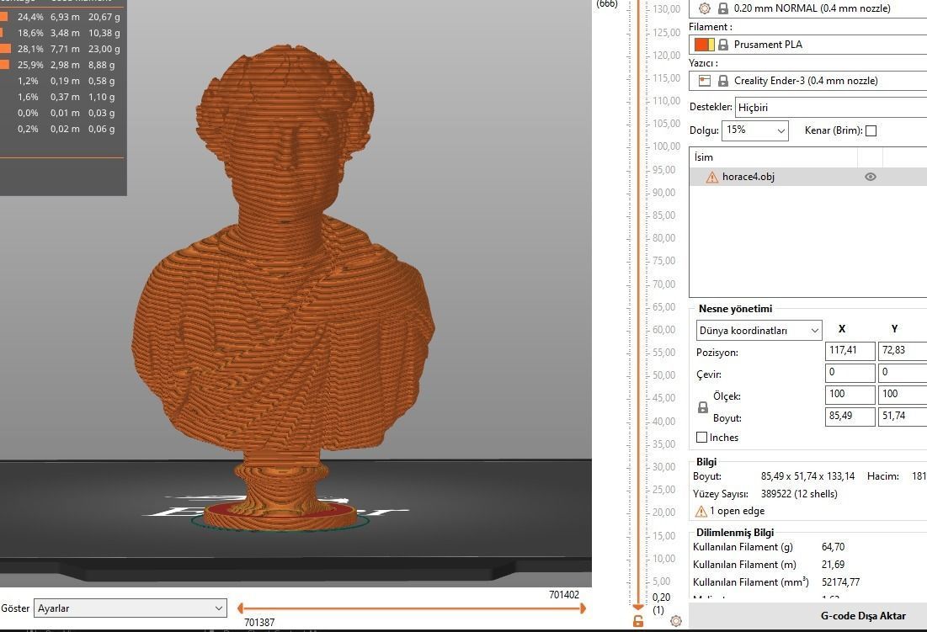Click the 701387 move slider label
Image resolution: width=927 pixels, height=632 pixels.
(x=259, y=623)
